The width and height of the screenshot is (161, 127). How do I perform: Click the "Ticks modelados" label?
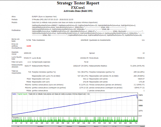(x=38, y=40)
